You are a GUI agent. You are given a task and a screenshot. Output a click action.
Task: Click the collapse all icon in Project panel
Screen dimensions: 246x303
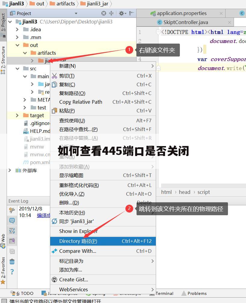(111, 13)
